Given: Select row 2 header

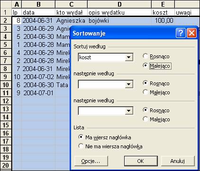Looking at the screenshot, I should tap(6, 20).
